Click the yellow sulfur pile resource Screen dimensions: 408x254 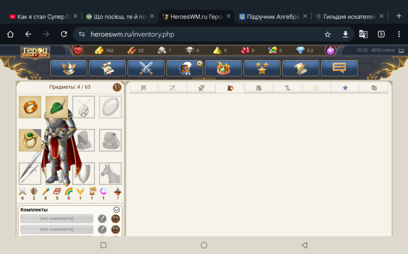[x=217, y=50]
